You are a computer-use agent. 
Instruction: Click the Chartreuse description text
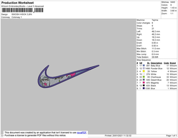click(156, 77)
